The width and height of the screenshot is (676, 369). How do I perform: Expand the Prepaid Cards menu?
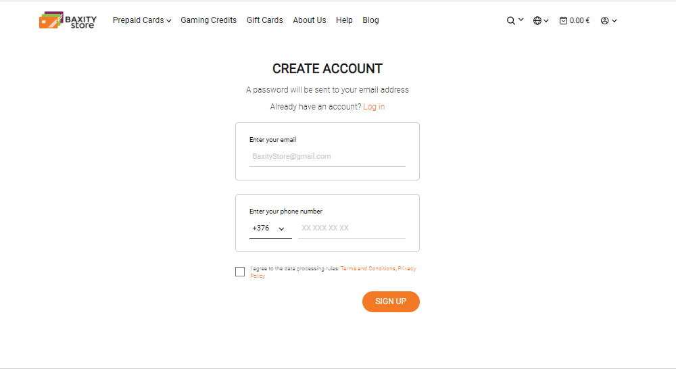142,20
